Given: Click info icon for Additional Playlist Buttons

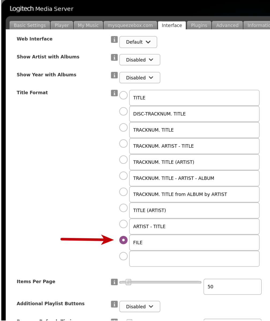Looking at the screenshot, I should click(x=114, y=304).
